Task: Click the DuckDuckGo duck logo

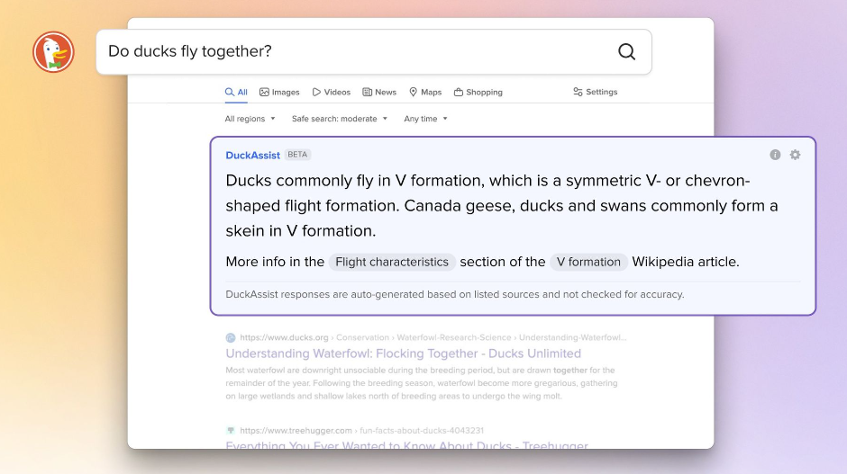Action: 53,52
